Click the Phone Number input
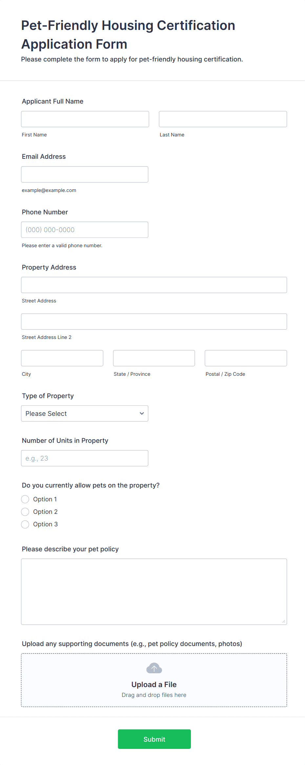305x765 pixels. coord(85,229)
